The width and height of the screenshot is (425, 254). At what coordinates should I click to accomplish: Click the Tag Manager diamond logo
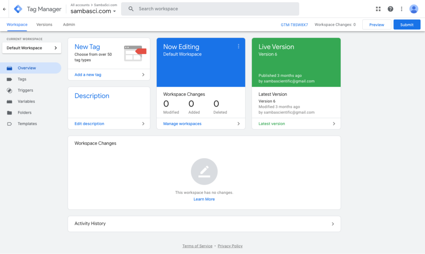[x=18, y=9]
